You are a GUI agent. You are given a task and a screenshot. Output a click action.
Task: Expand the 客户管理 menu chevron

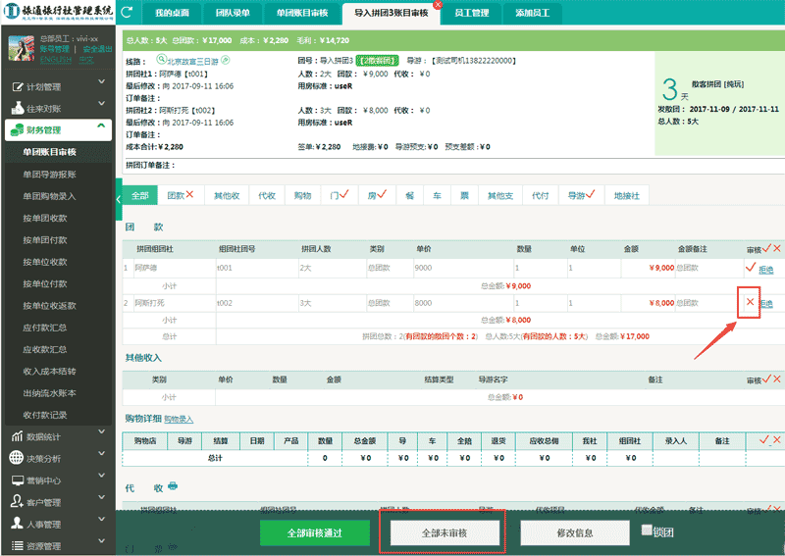(x=102, y=497)
